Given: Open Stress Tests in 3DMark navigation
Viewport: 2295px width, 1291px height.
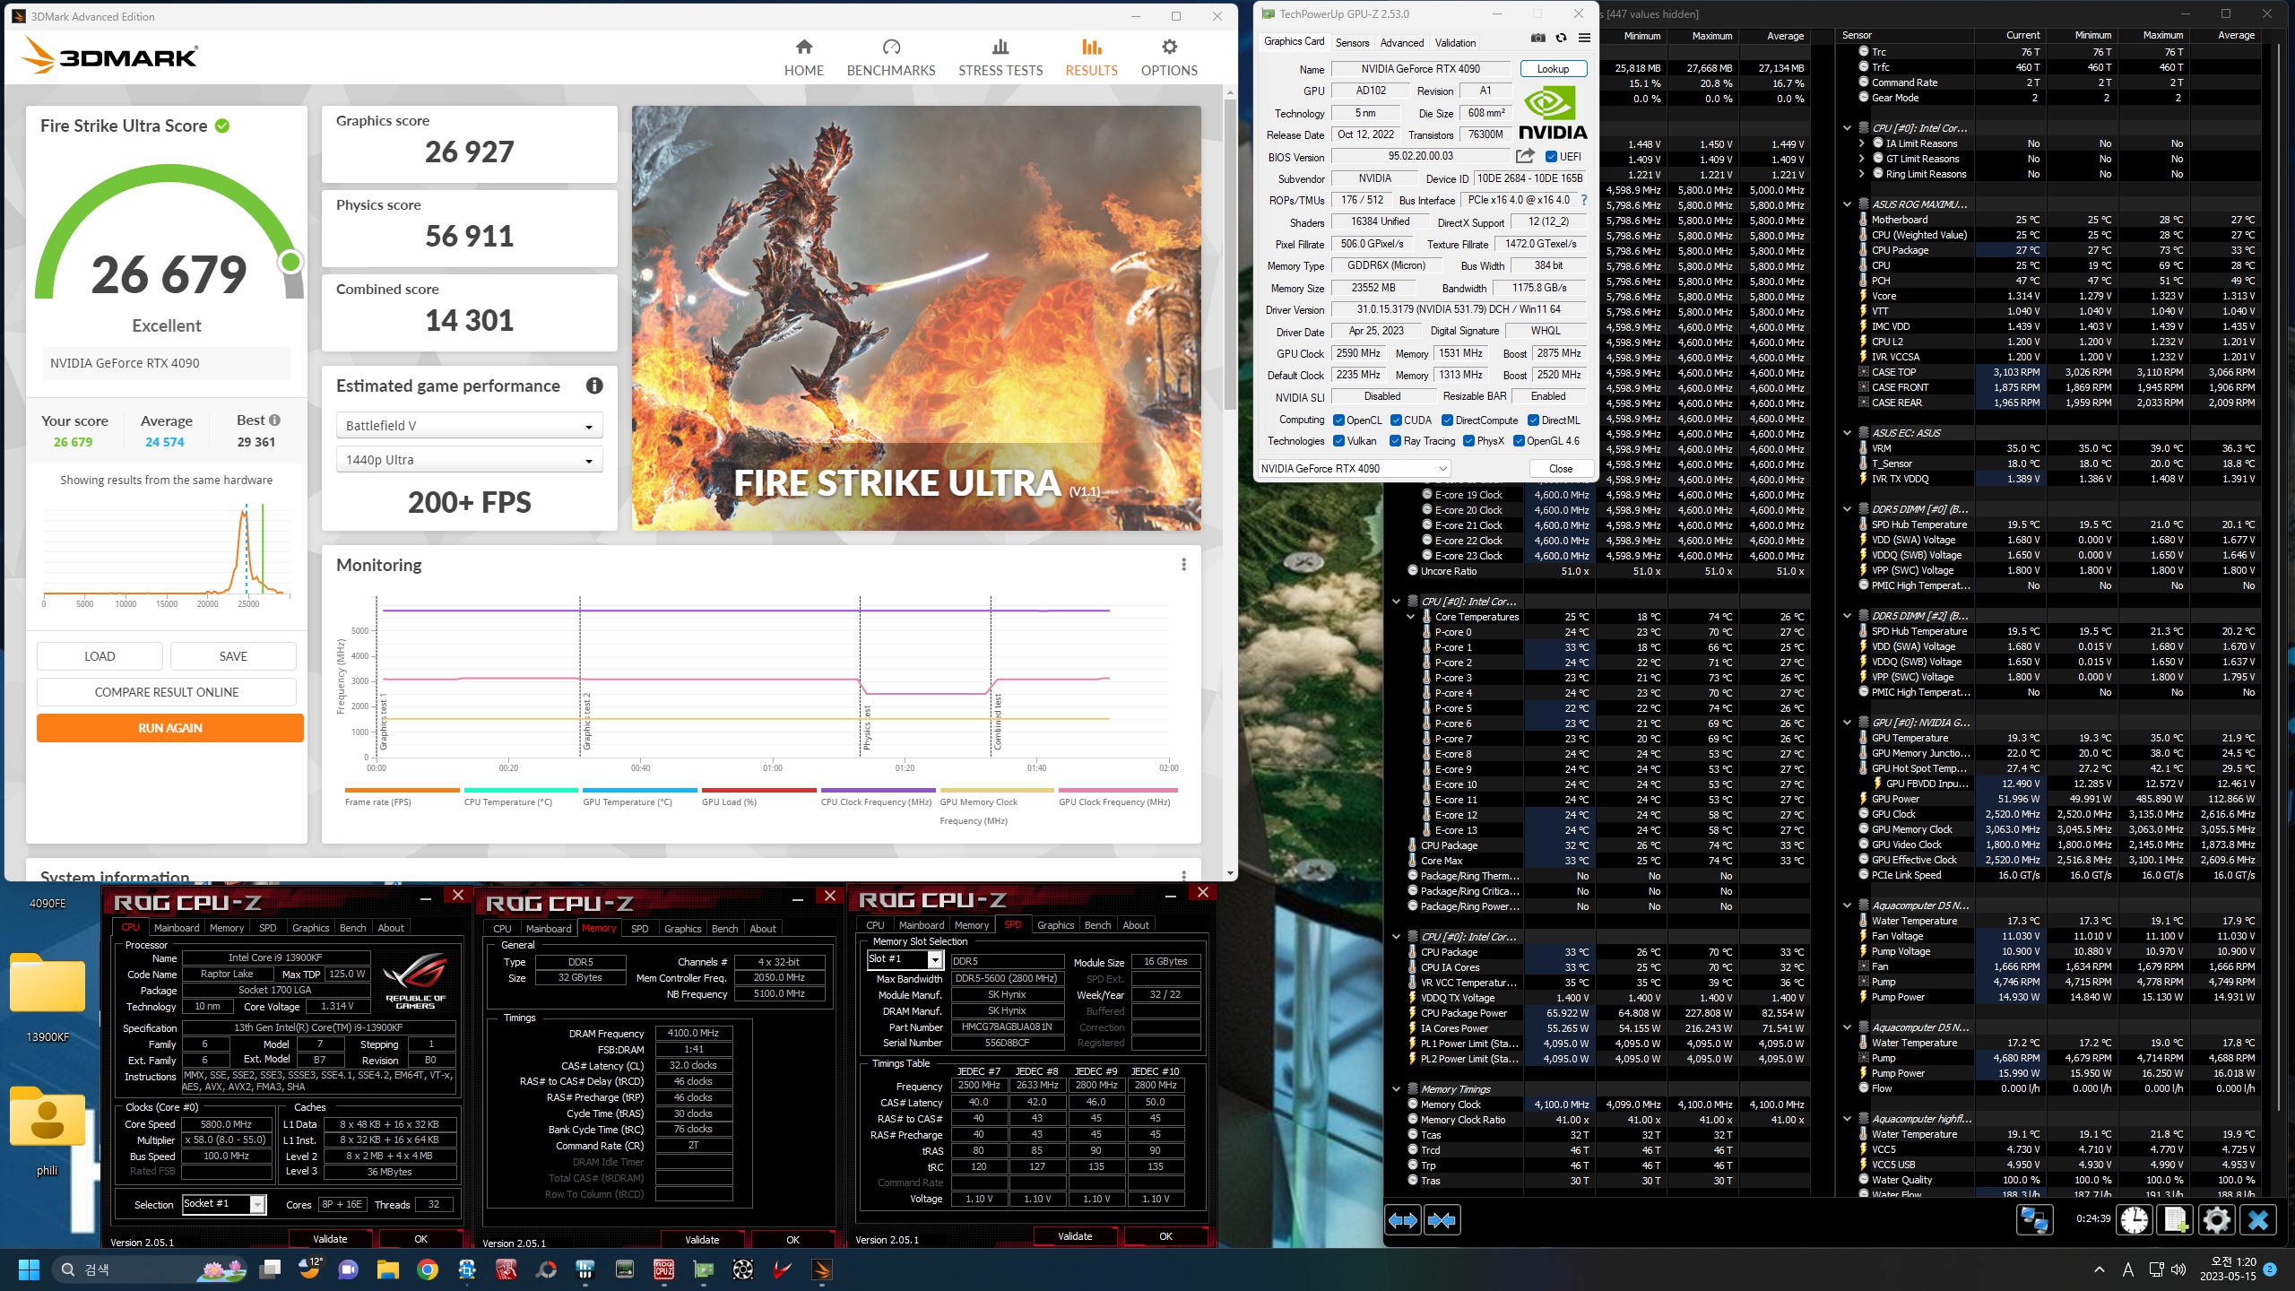Looking at the screenshot, I should click(1000, 57).
